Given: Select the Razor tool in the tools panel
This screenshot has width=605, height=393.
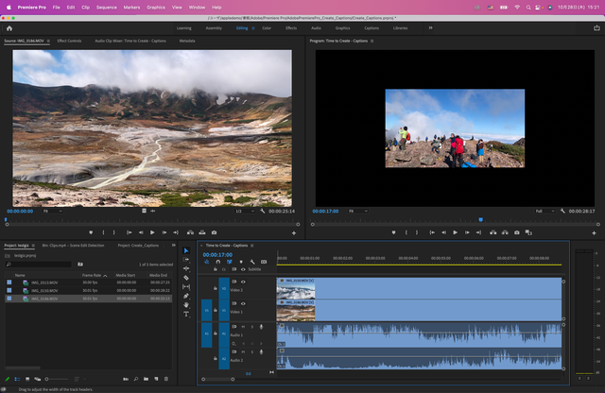Looking at the screenshot, I should [186, 278].
